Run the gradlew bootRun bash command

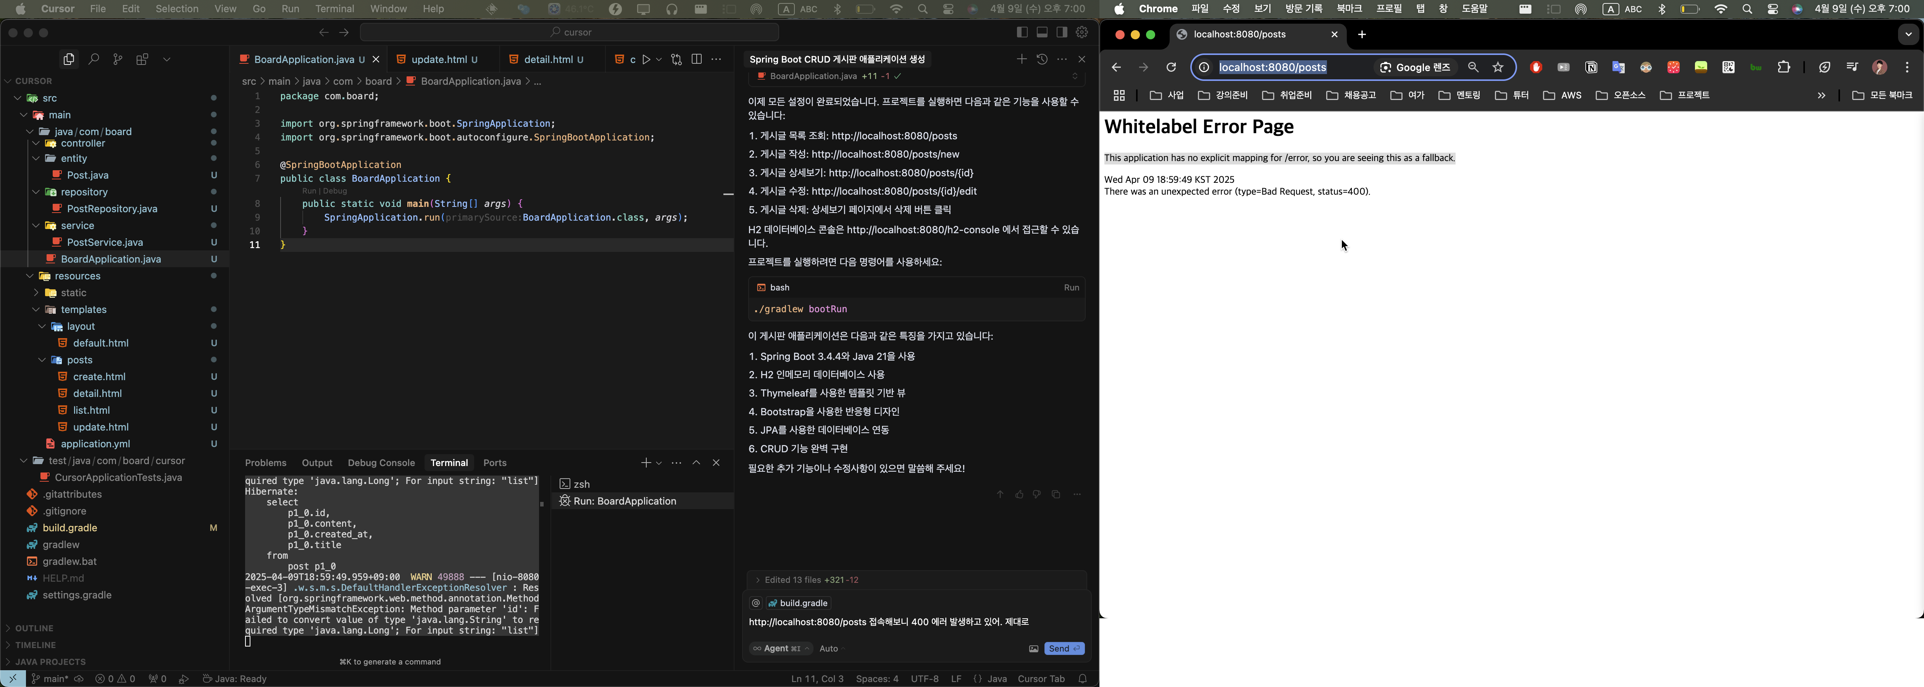[x=1071, y=287]
